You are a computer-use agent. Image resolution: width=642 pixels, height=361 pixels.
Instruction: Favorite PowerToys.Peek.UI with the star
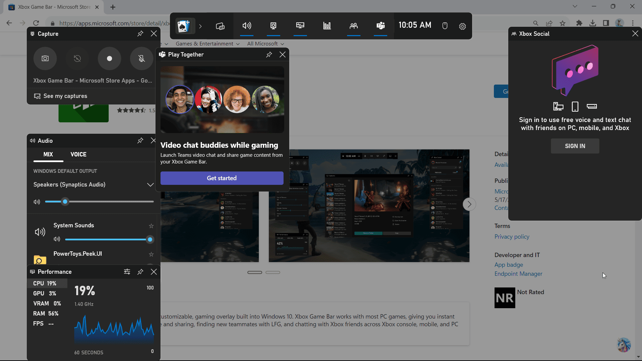click(151, 254)
